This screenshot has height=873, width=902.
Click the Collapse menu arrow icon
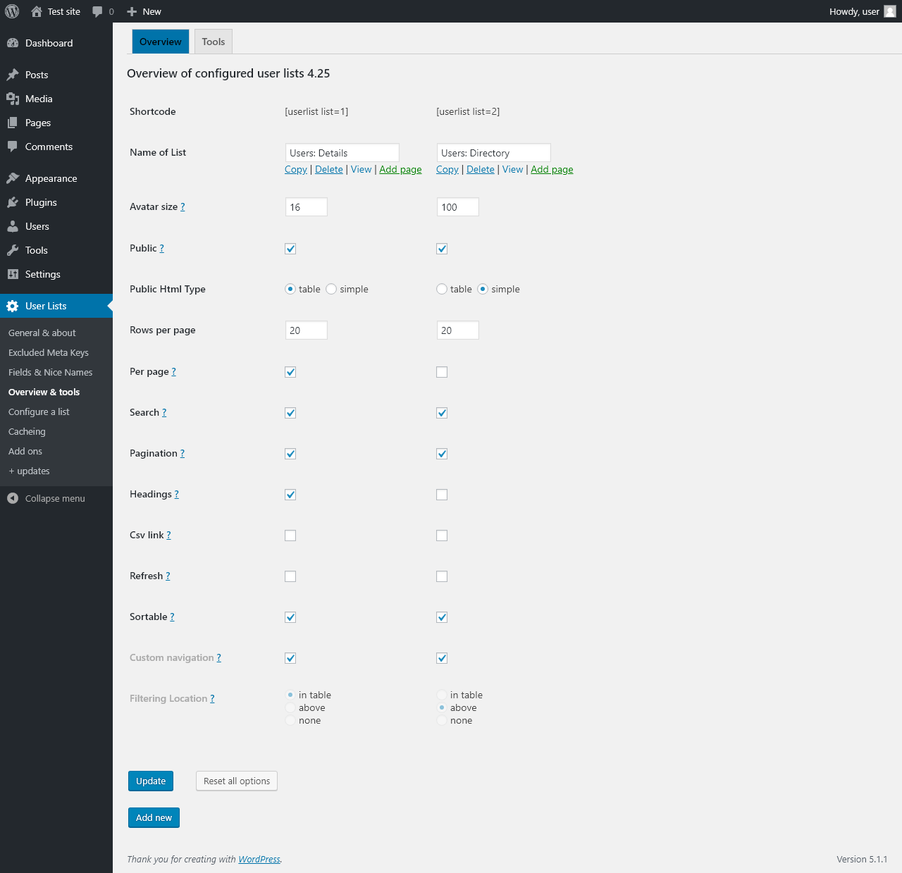(x=13, y=498)
